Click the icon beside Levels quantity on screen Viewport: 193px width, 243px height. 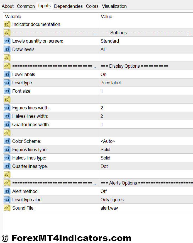coord(7,41)
